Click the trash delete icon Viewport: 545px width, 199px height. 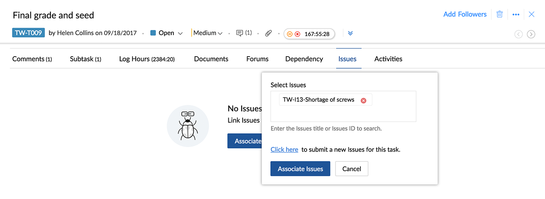(x=499, y=14)
